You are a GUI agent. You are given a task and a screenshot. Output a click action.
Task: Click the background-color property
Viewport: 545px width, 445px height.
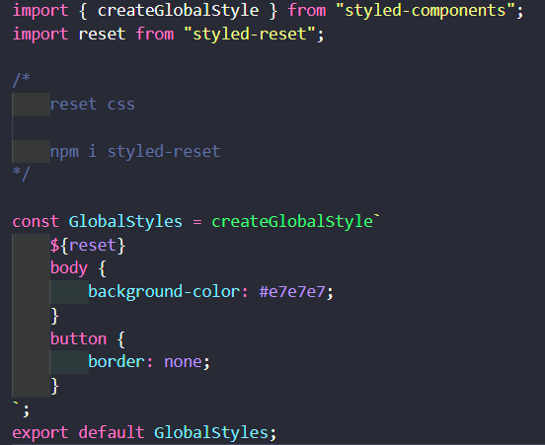[164, 292]
